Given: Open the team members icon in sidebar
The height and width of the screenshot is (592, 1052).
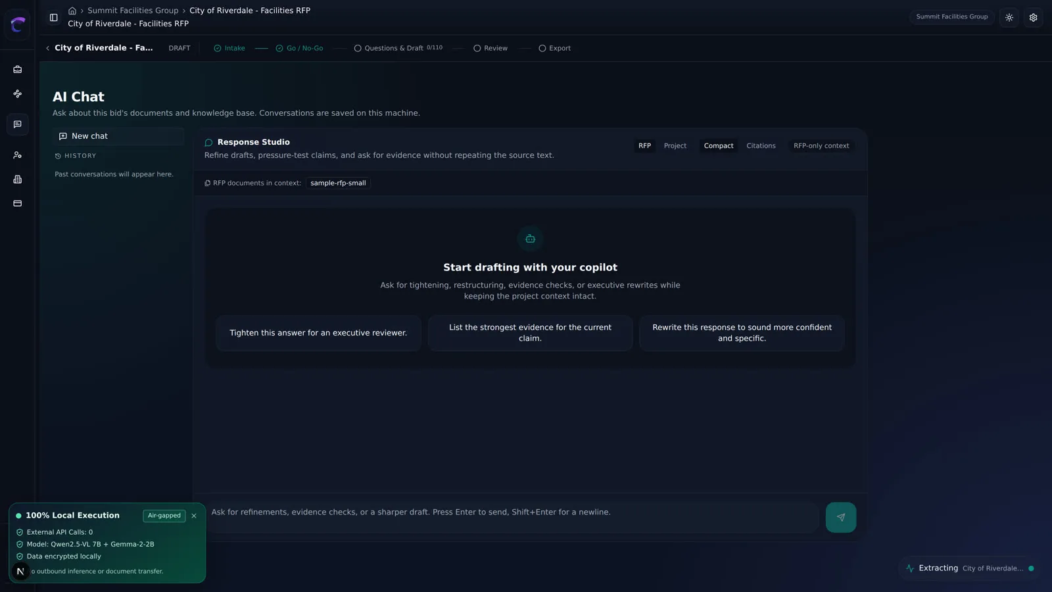Looking at the screenshot, I should click(x=18, y=155).
